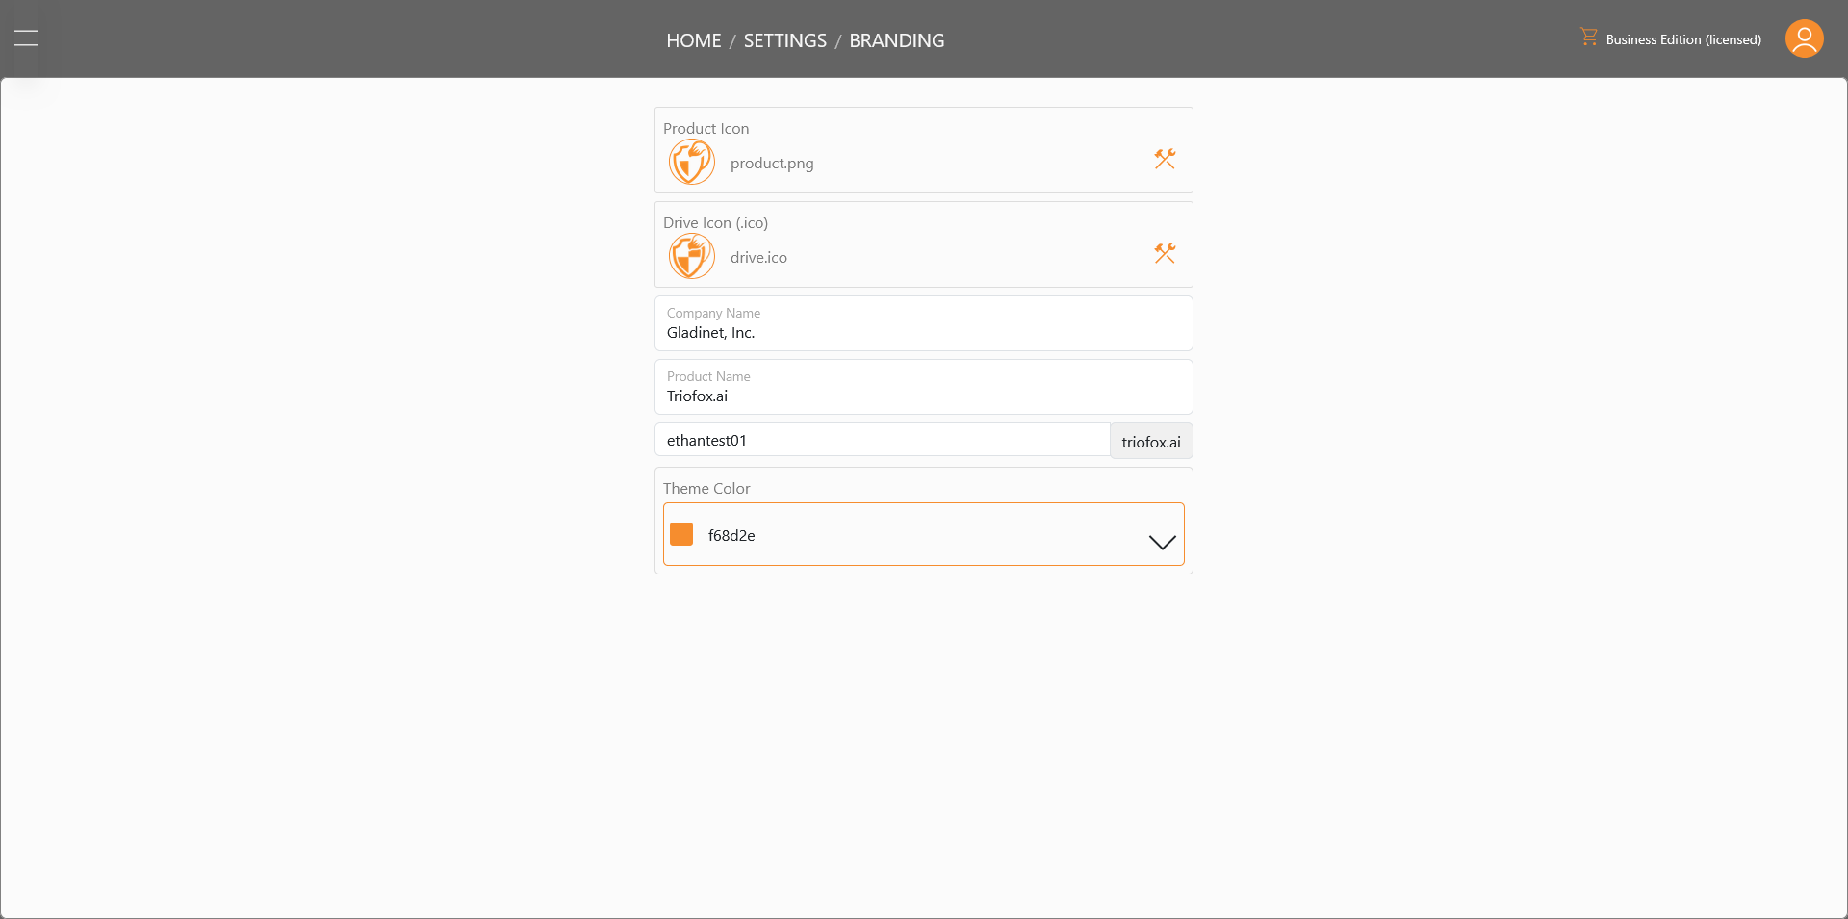The width and height of the screenshot is (1848, 919).
Task: Go to HOME in the breadcrumb
Action: tap(694, 40)
